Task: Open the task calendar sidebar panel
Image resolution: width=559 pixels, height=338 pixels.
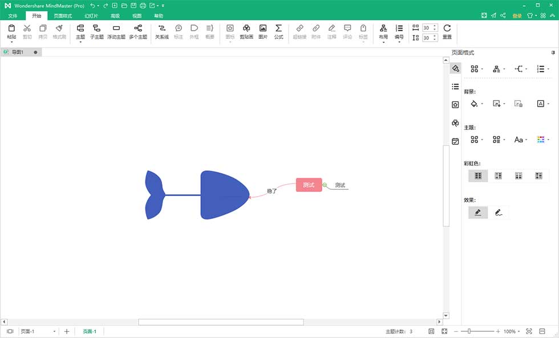Action: coord(455,141)
